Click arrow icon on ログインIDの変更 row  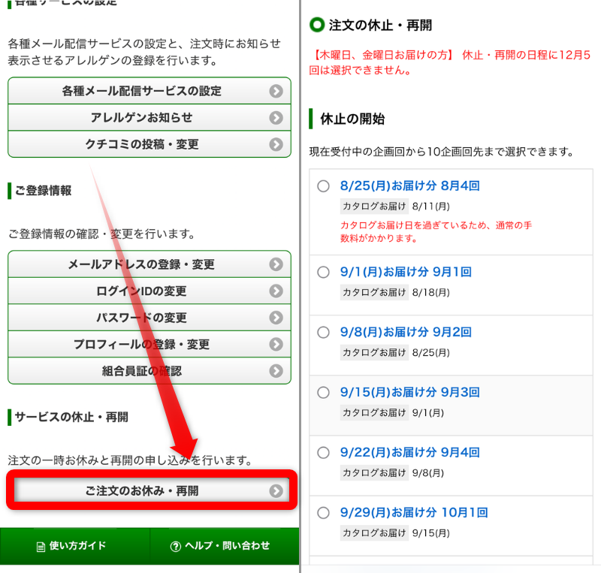pyautogui.click(x=276, y=291)
